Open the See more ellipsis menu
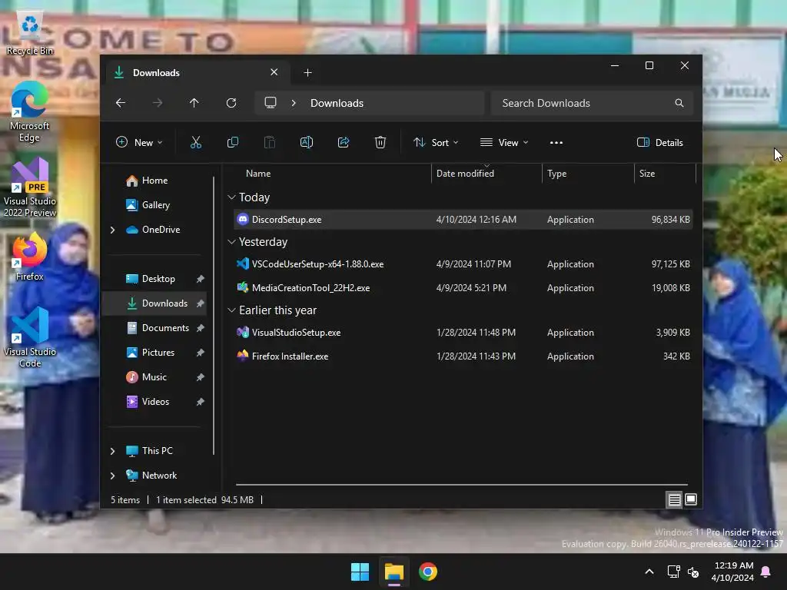This screenshot has height=590, width=787. [556, 142]
